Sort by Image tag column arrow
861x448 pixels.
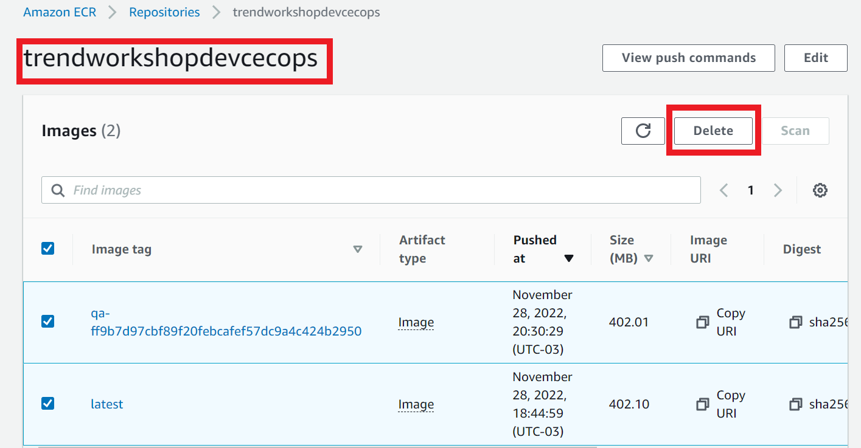(358, 249)
